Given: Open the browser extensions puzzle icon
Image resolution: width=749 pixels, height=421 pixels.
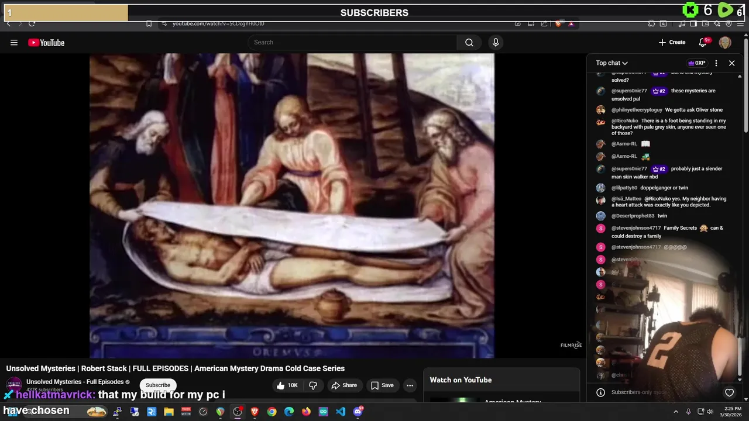Looking at the screenshot, I should (x=651, y=23).
